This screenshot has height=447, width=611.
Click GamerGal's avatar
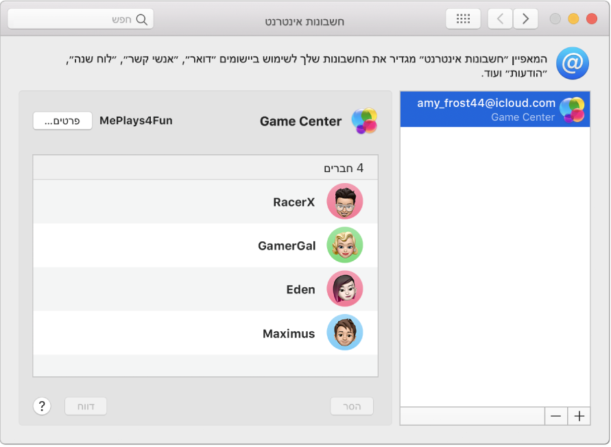coord(345,245)
